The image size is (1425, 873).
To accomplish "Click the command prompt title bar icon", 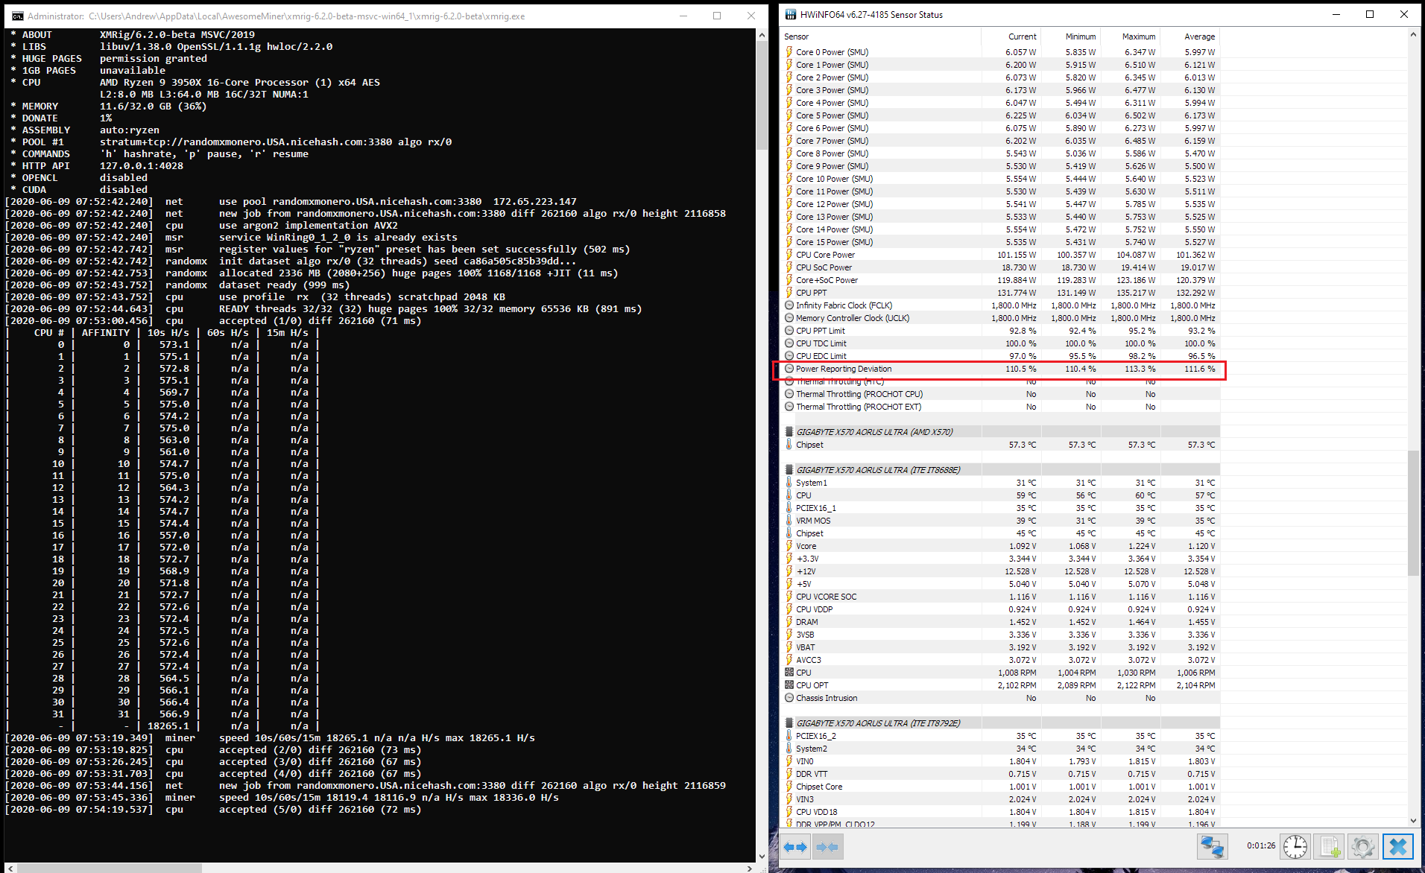I will 17,16.
